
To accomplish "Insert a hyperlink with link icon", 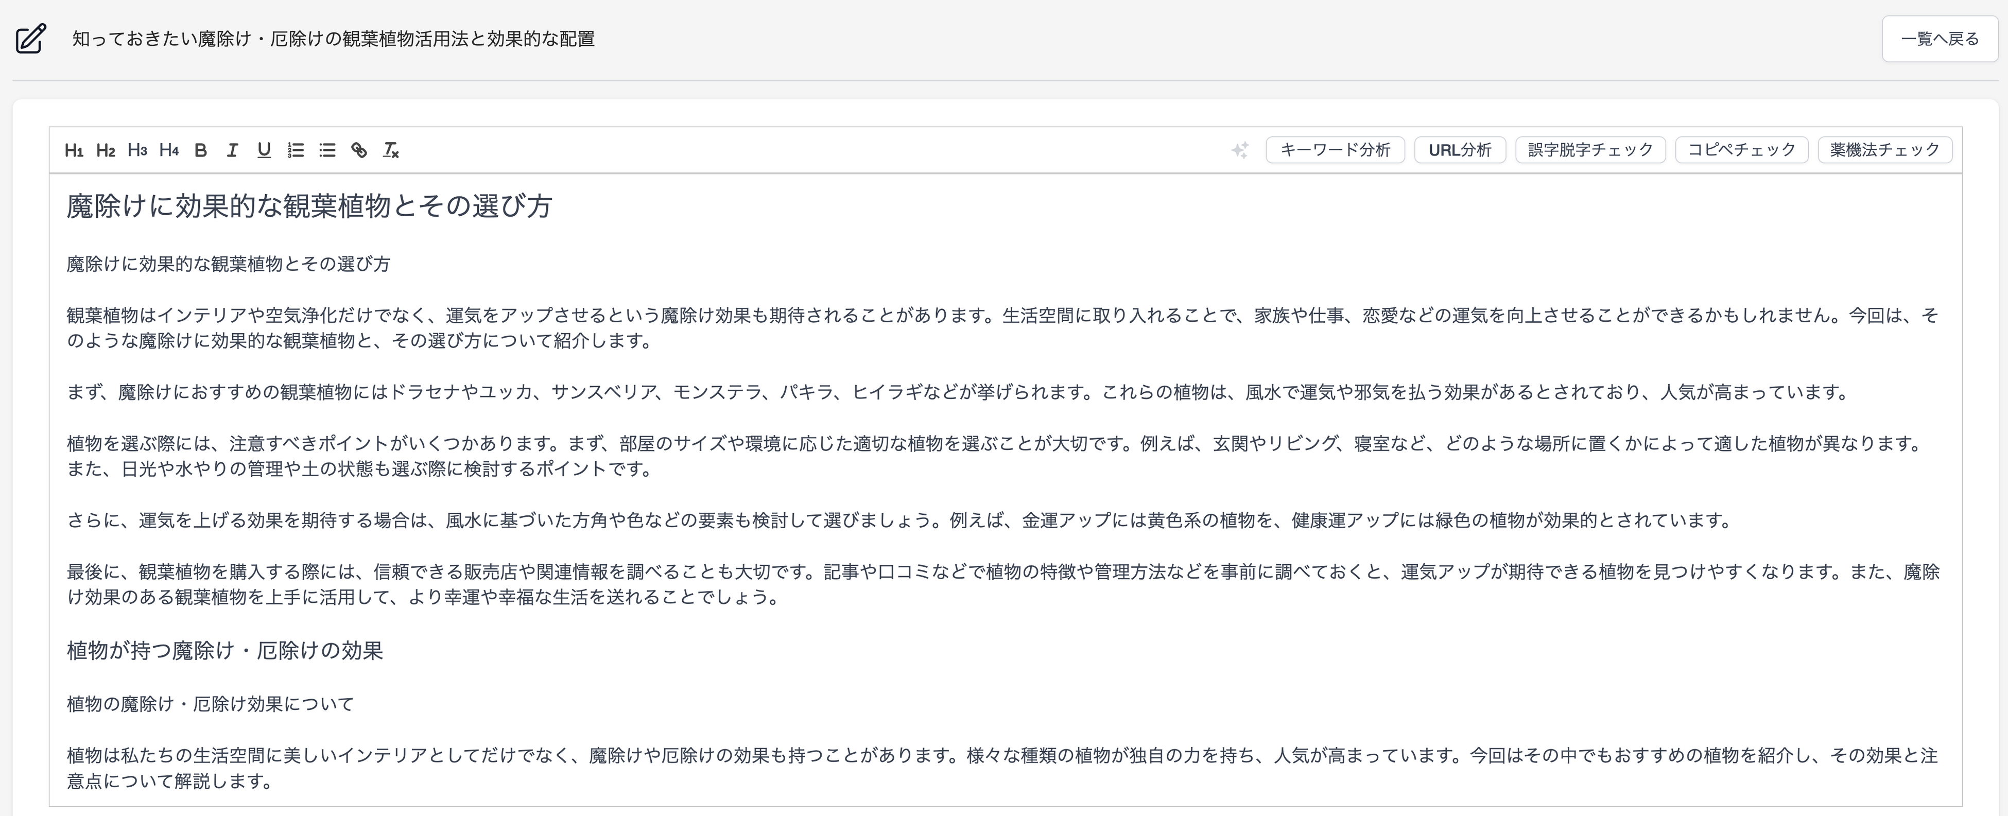I will click(x=358, y=150).
